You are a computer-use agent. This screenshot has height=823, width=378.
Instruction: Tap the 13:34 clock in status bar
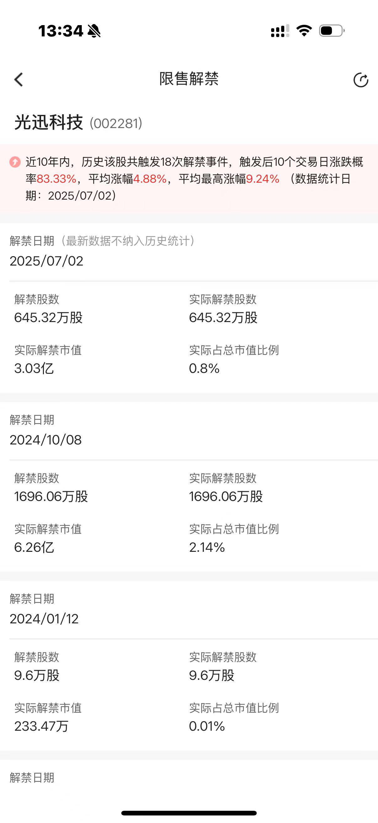[x=60, y=31]
